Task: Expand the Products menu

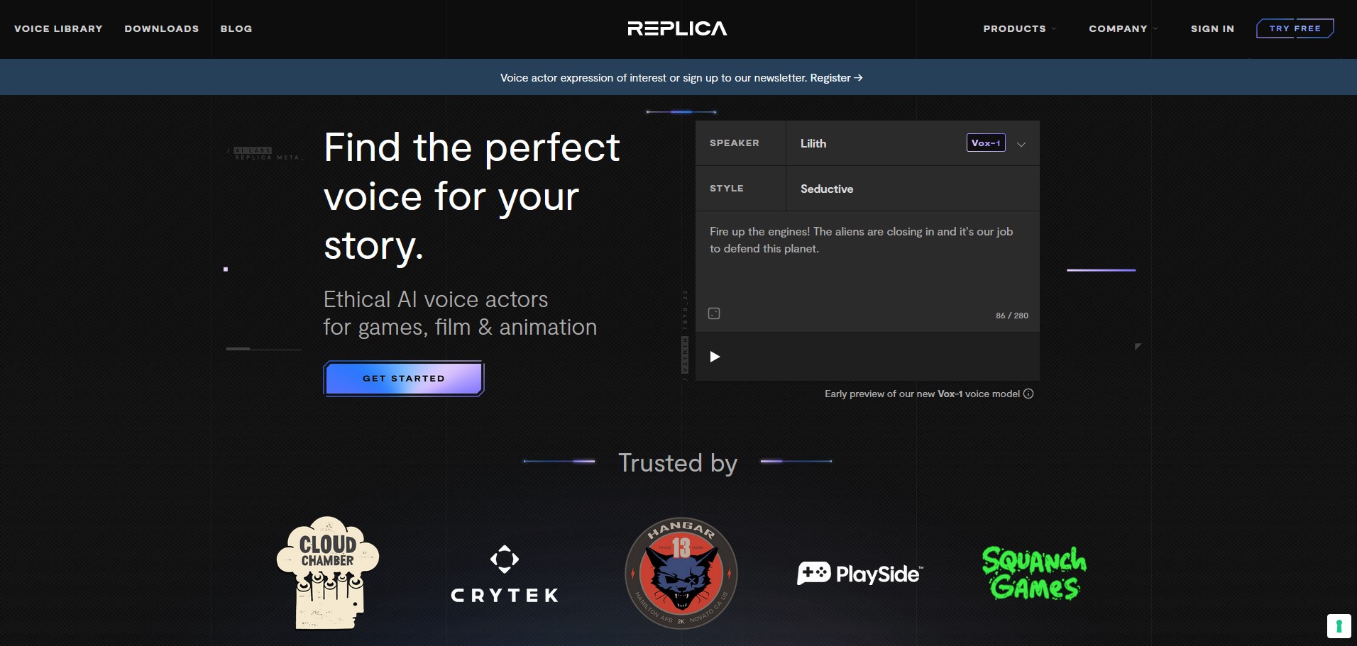Action: click(x=1019, y=28)
